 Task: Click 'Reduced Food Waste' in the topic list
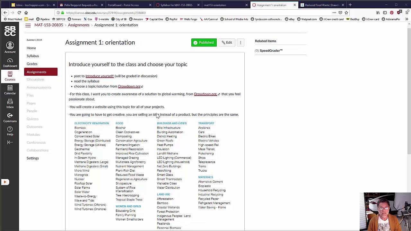[x=130, y=175]
